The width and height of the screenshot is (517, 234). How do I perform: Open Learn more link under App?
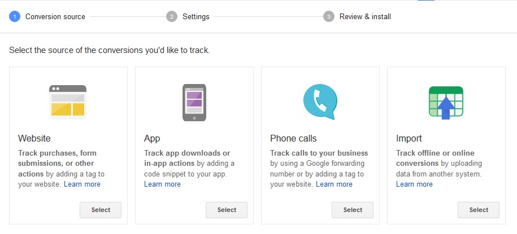(162, 184)
